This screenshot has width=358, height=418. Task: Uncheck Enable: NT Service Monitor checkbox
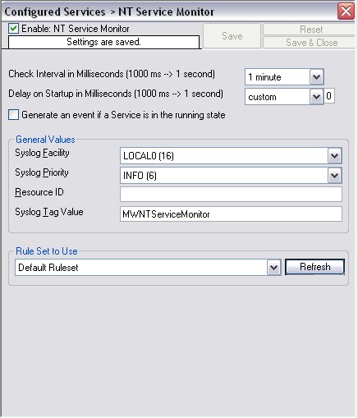(13, 29)
